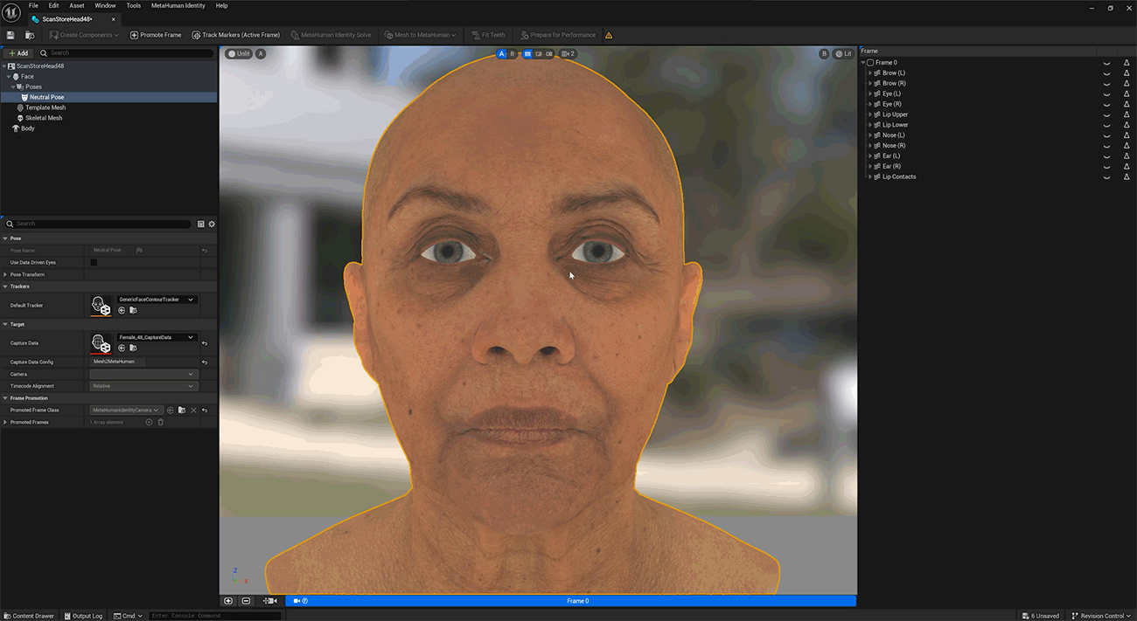Open the GenericFaceContourTracker dropdown
The image size is (1137, 621).
(157, 300)
